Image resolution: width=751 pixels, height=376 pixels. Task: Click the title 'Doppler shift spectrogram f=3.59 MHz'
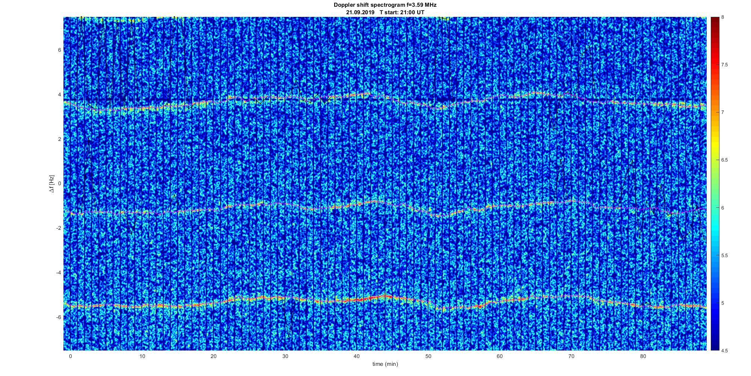385,5
